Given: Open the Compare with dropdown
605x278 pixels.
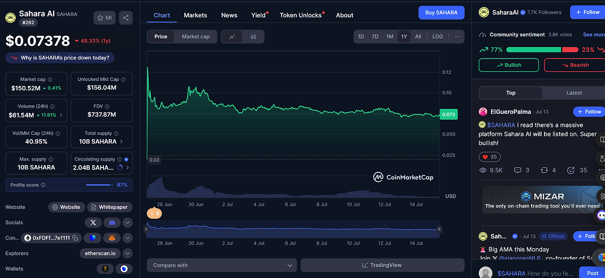Looking at the screenshot, I should [x=222, y=265].
